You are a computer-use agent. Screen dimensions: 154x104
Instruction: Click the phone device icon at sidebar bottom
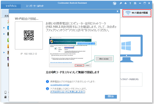(x=5, y=92)
